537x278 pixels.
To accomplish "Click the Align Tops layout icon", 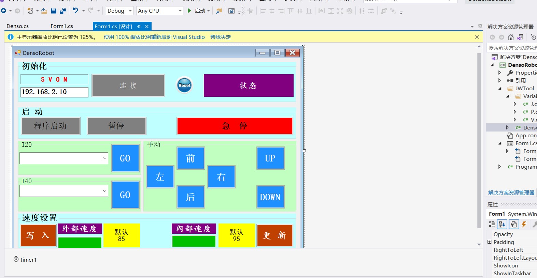I will point(291,11).
